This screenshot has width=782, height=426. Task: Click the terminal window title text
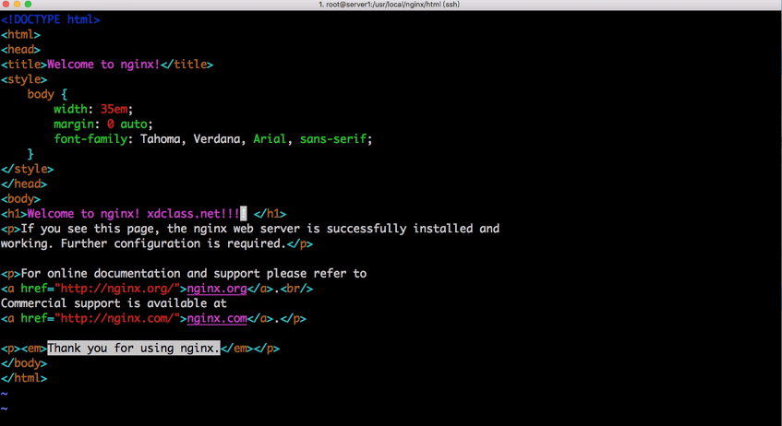click(389, 4)
